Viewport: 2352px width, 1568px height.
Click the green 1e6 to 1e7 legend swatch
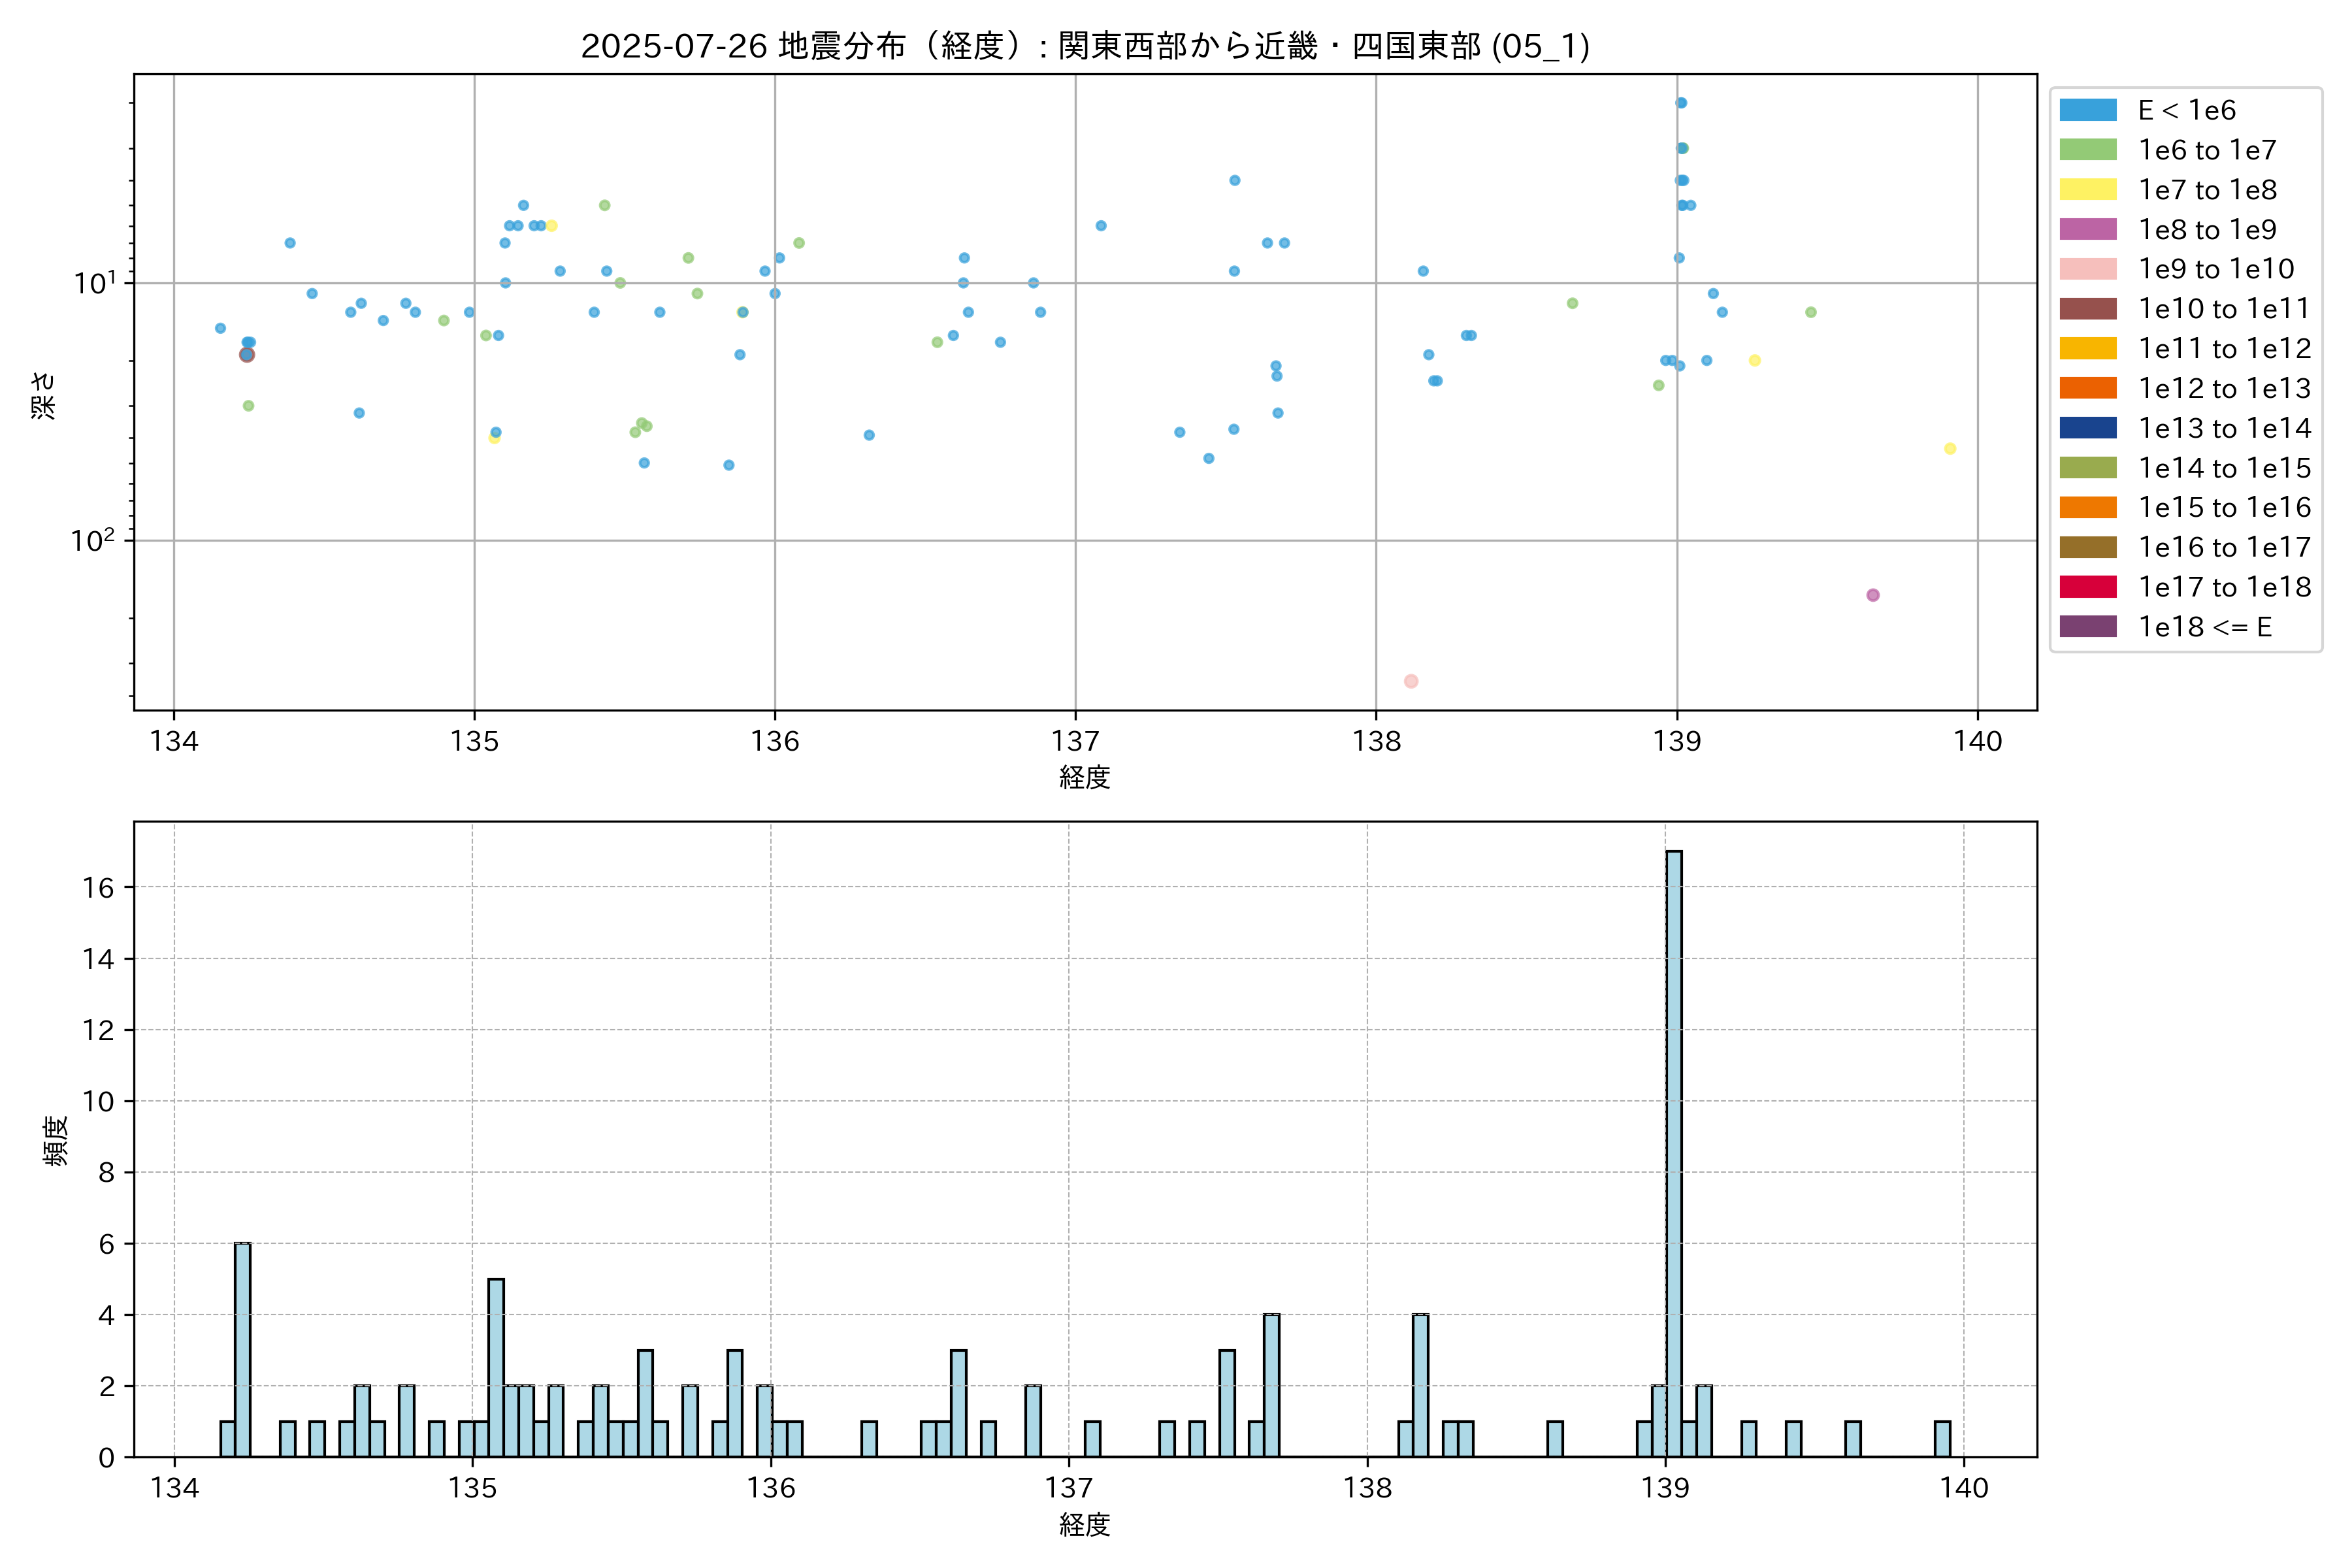coord(2088,150)
